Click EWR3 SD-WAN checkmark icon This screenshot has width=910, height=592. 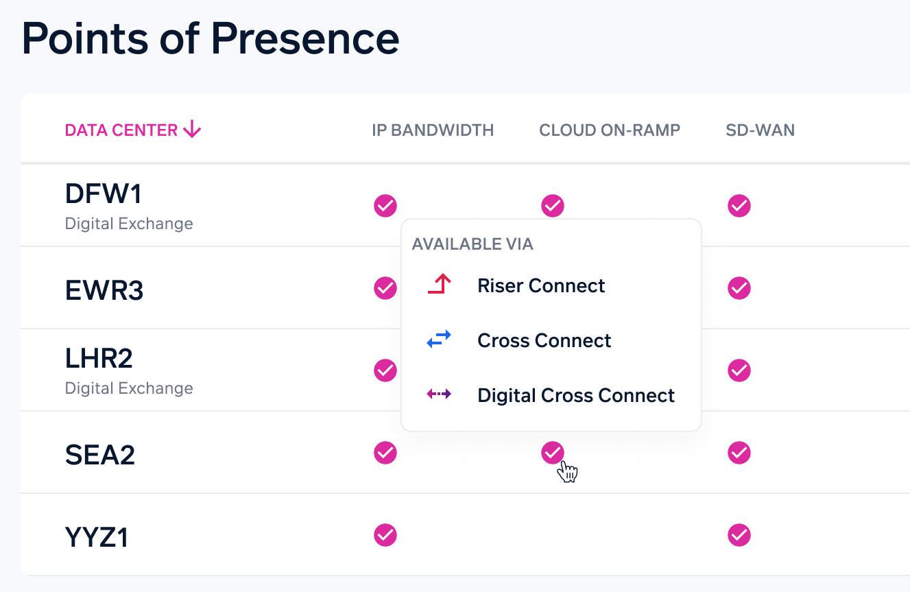[x=739, y=287]
